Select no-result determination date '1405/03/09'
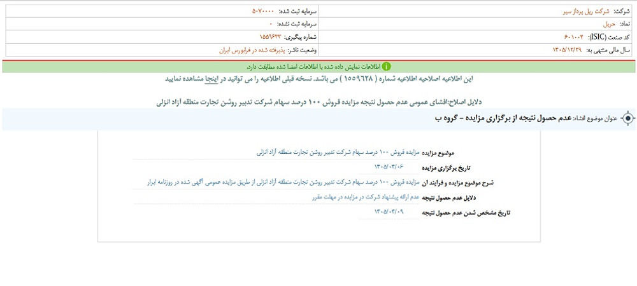 click(389, 212)
